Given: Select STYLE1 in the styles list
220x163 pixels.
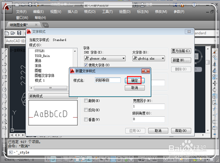Looking at the screenshot, I should click(40, 51).
